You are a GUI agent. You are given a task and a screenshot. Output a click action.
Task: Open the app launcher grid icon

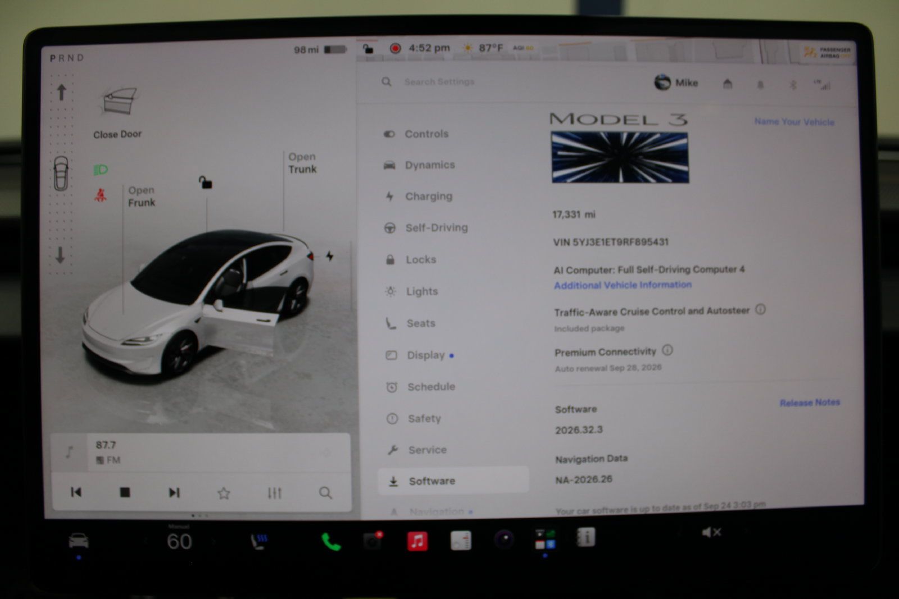point(544,539)
